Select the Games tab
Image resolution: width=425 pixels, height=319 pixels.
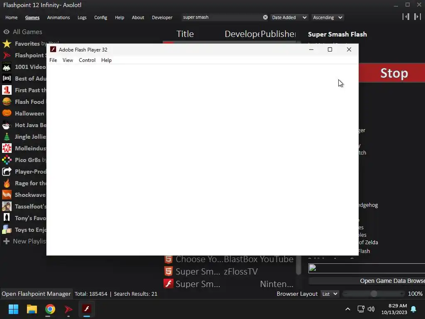coord(32,17)
